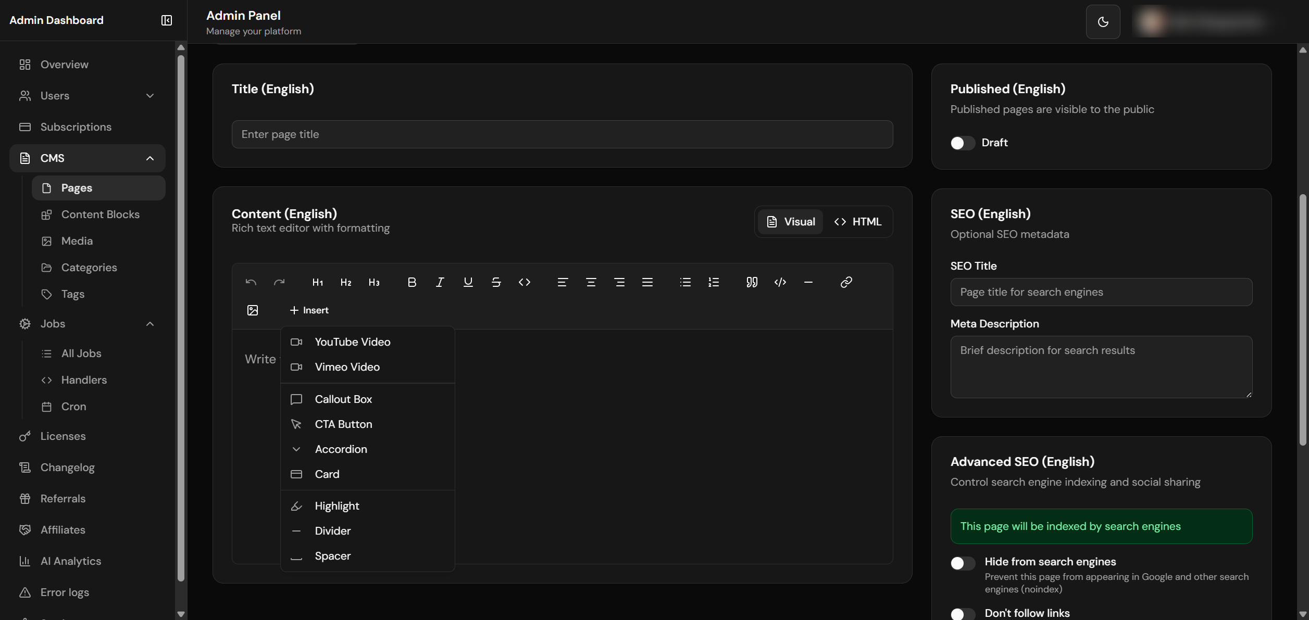This screenshot has width=1309, height=620.
Task: Switch to HTML editor tab
Action: coord(857,222)
